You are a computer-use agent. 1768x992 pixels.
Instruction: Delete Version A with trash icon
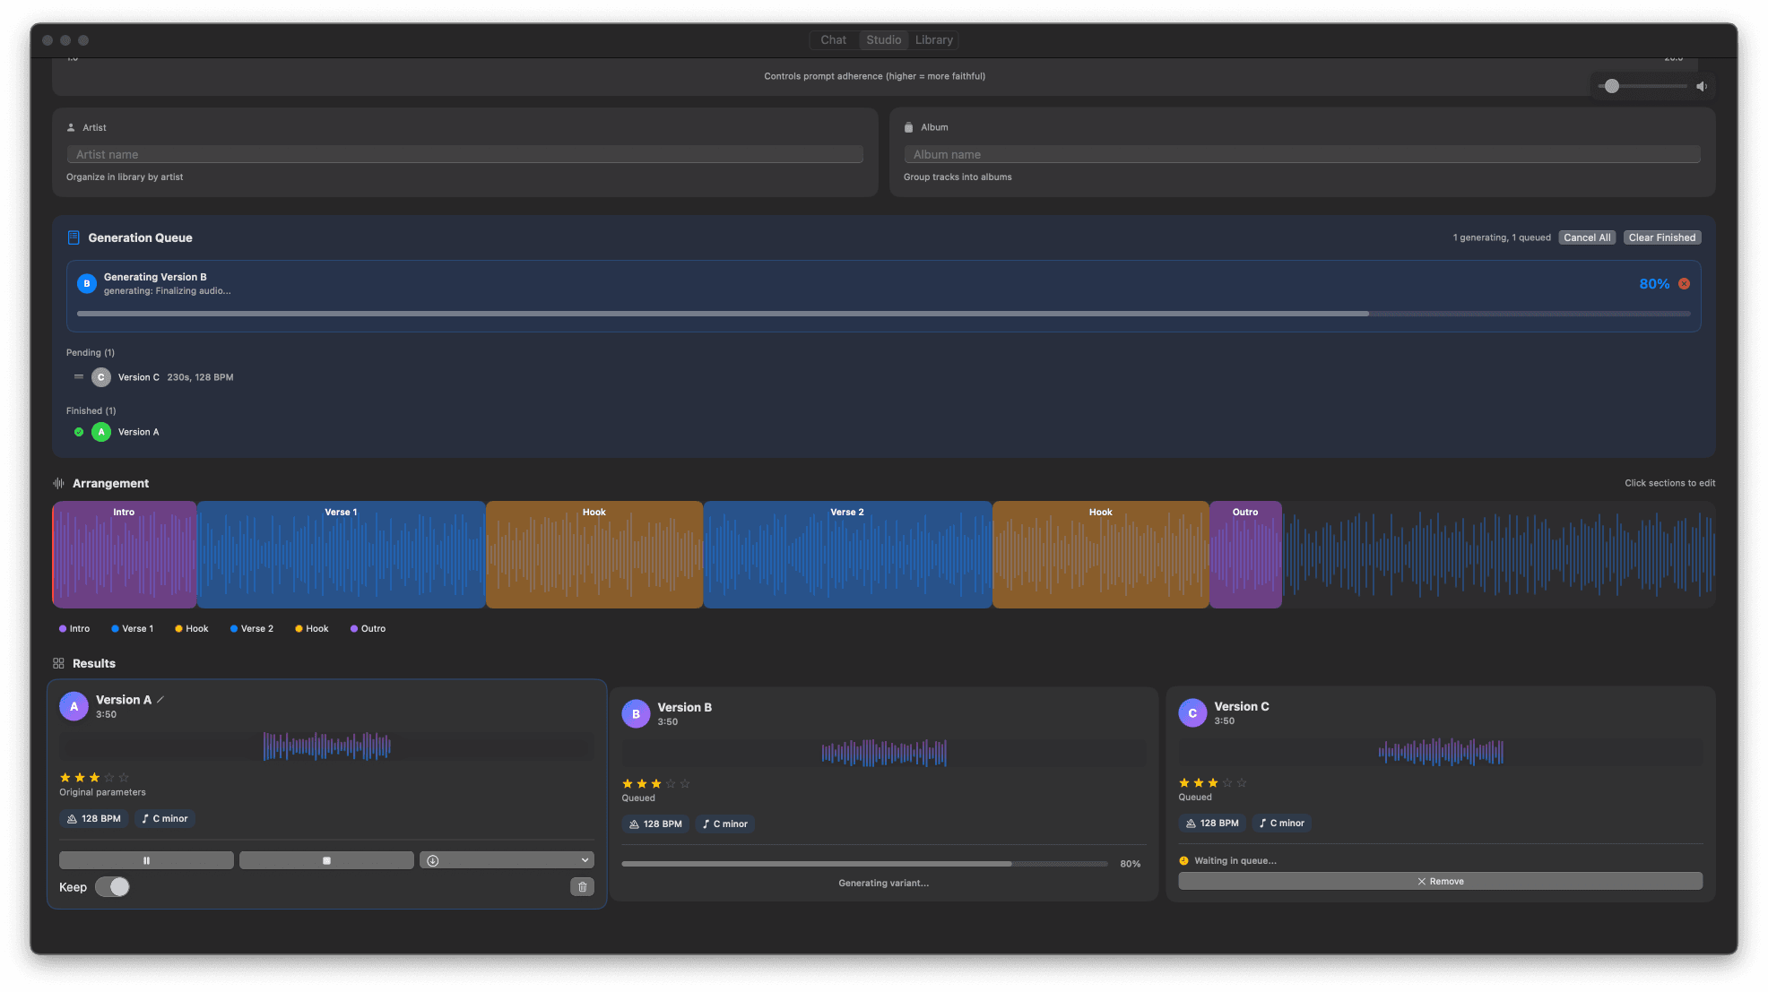tap(582, 886)
